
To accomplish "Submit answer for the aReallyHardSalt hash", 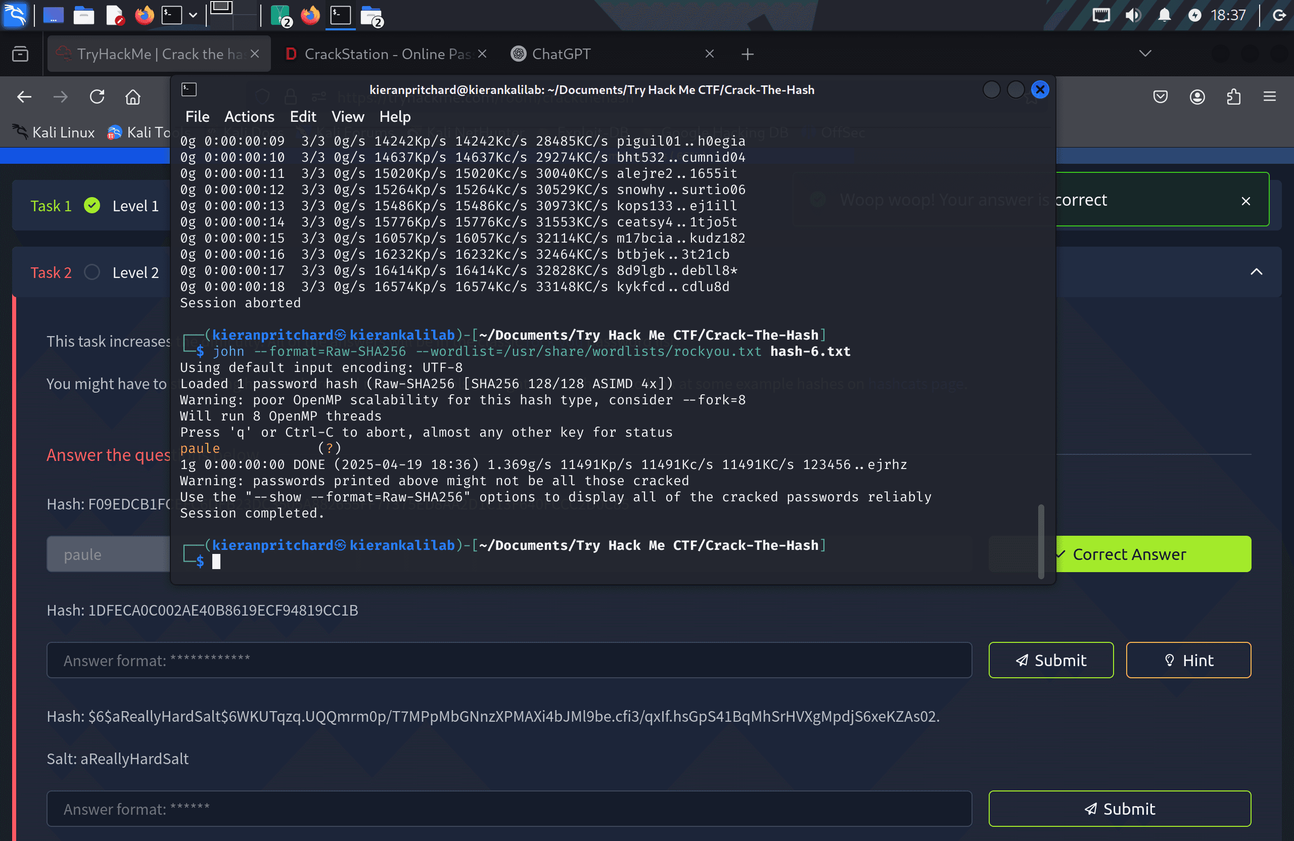I will coord(1120,808).
